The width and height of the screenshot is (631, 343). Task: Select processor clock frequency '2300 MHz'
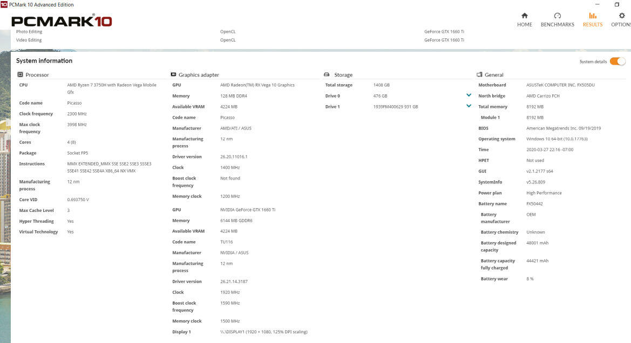(x=77, y=114)
